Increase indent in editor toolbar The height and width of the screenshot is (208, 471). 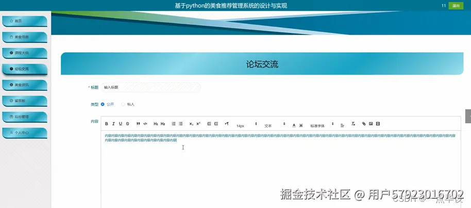(216, 124)
